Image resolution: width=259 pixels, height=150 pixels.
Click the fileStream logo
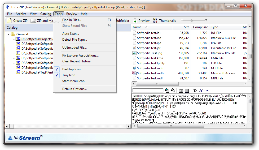pyautogui.click(x=25, y=138)
